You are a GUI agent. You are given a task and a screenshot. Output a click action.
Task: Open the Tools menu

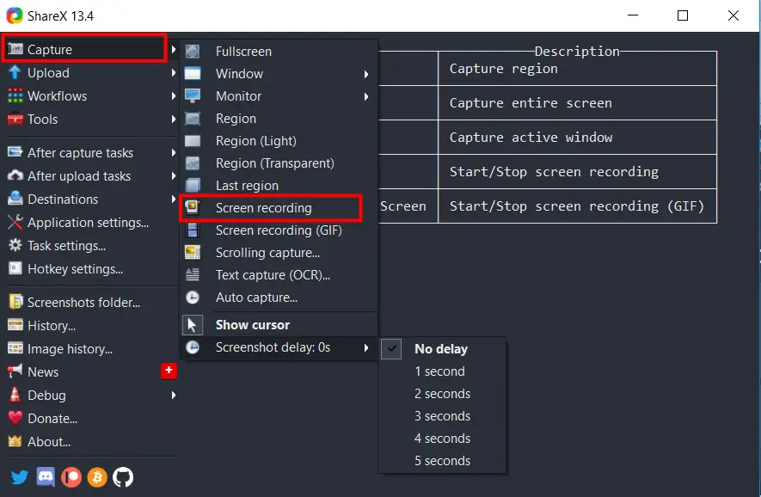[x=91, y=119]
